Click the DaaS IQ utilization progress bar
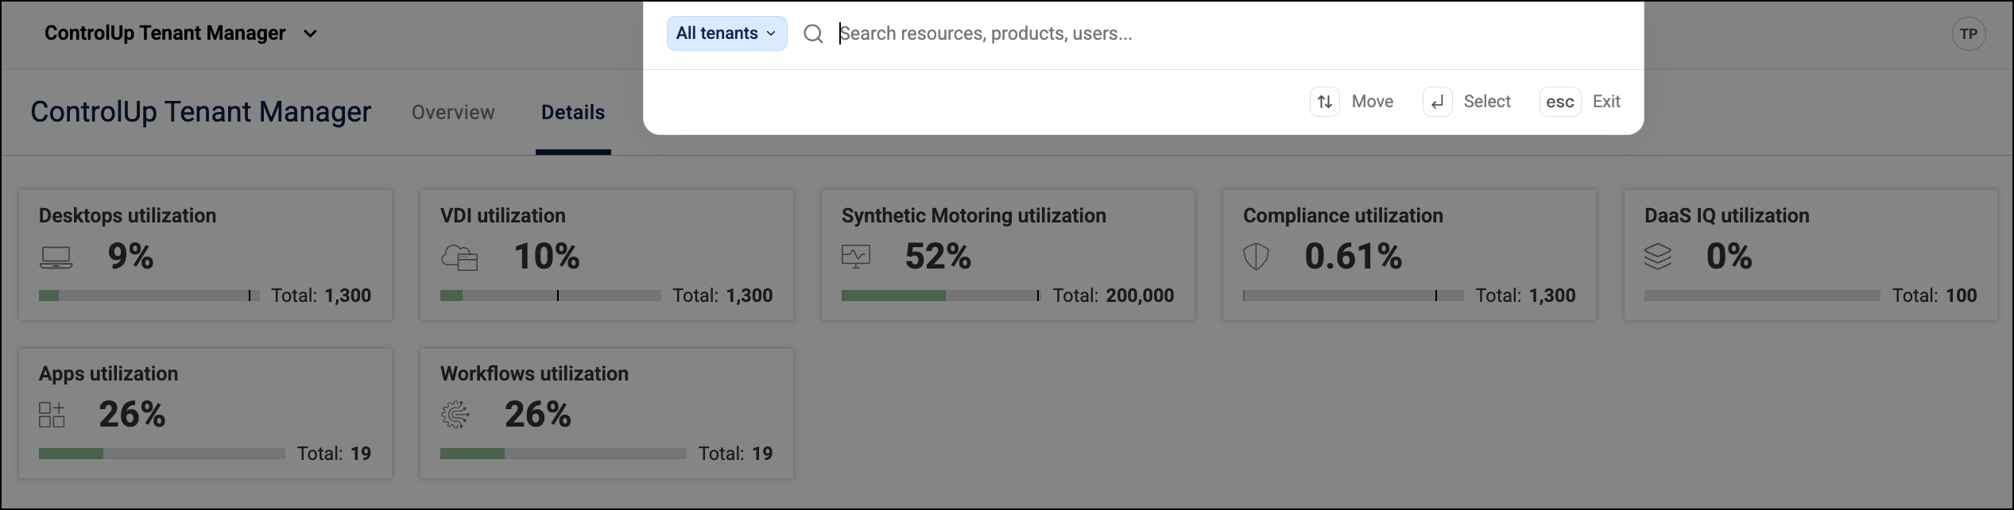Viewport: 2014px width, 510px height. (x=1762, y=296)
